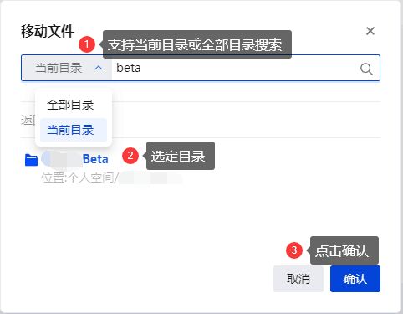Screen dimensions: 403x314
Task: Click the 选定目录 tooltip label
Action: coord(181,156)
